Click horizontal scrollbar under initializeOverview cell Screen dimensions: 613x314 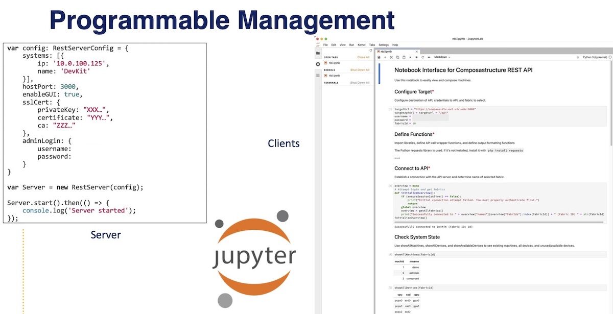[x=499, y=221]
